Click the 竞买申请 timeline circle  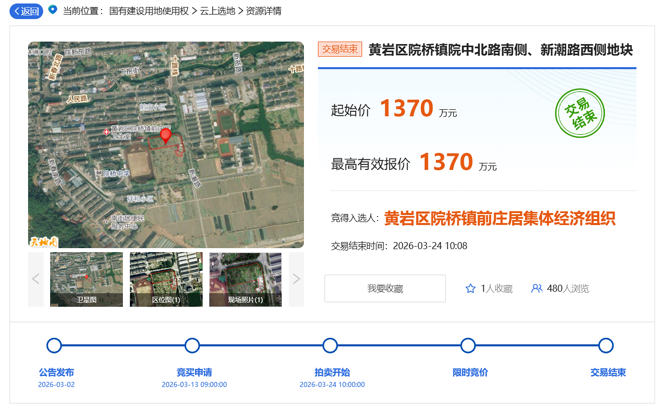192,346
